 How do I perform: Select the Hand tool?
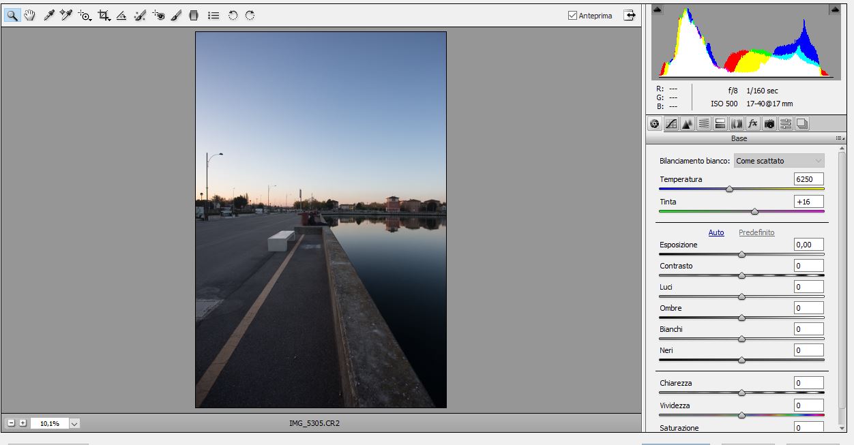(x=29, y=15)
